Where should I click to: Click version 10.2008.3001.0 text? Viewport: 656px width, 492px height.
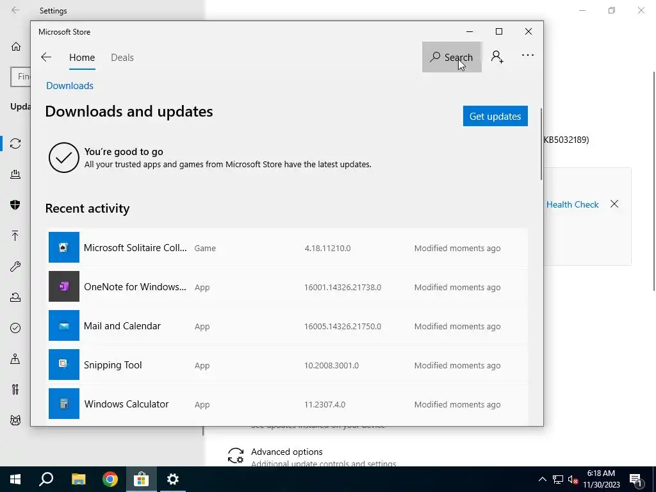click(331, 365)
